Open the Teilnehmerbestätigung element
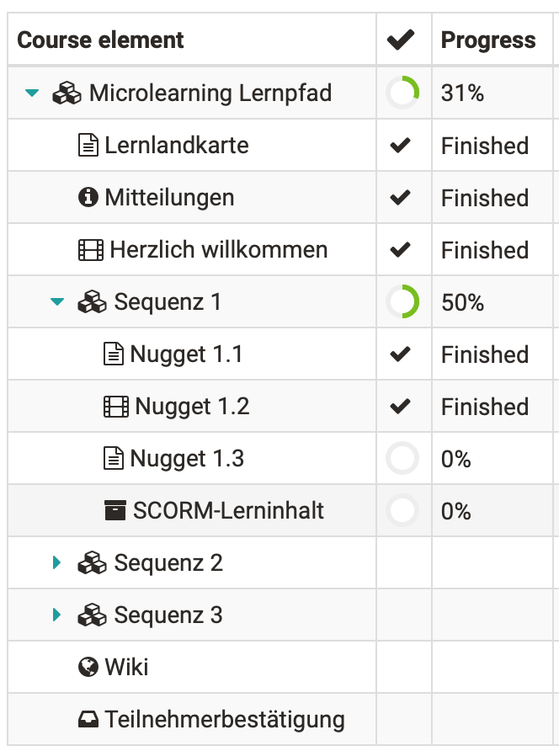This screenshot has height=751, width=559. pyautogui.click(x=225, y=719)
